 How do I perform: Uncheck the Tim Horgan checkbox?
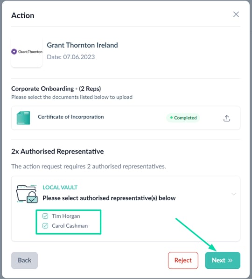45,216
